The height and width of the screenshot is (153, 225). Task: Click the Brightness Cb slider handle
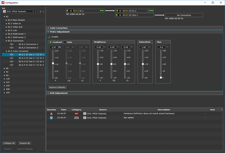[x=111, y=64]
